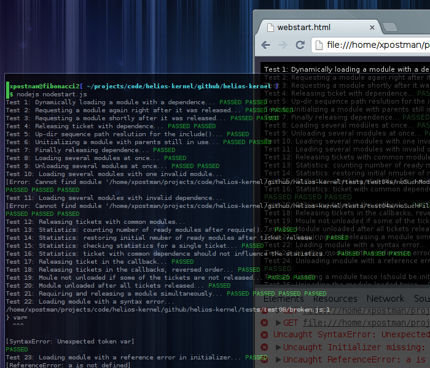430x368 pixels.
Task: Click terminal line Test 14: Statistics restoring
Action: click(x=177, y=238)
